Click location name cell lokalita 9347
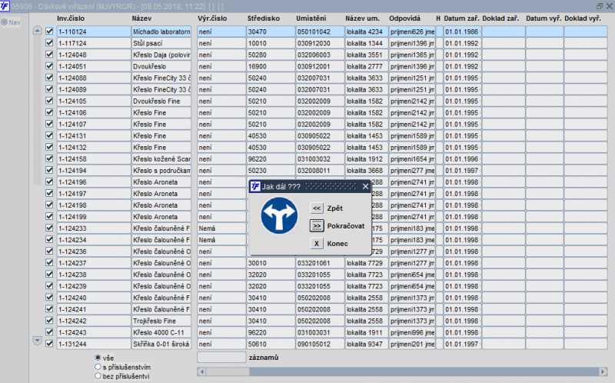 tap(367, 344)
